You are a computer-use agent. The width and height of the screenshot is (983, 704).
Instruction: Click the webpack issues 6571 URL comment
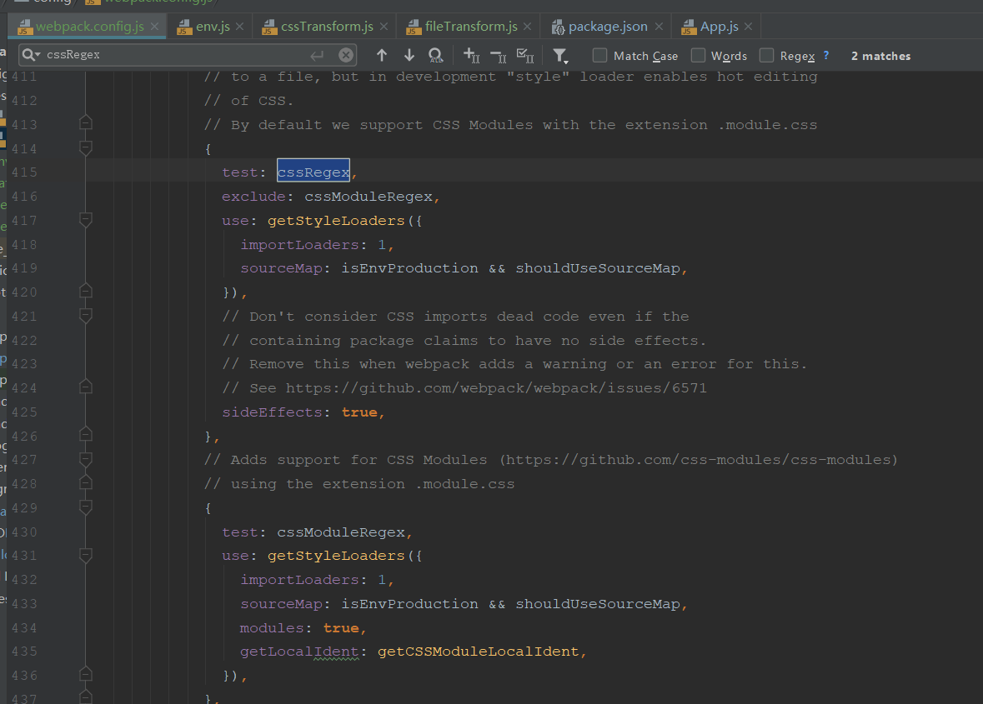click(496, 388)
